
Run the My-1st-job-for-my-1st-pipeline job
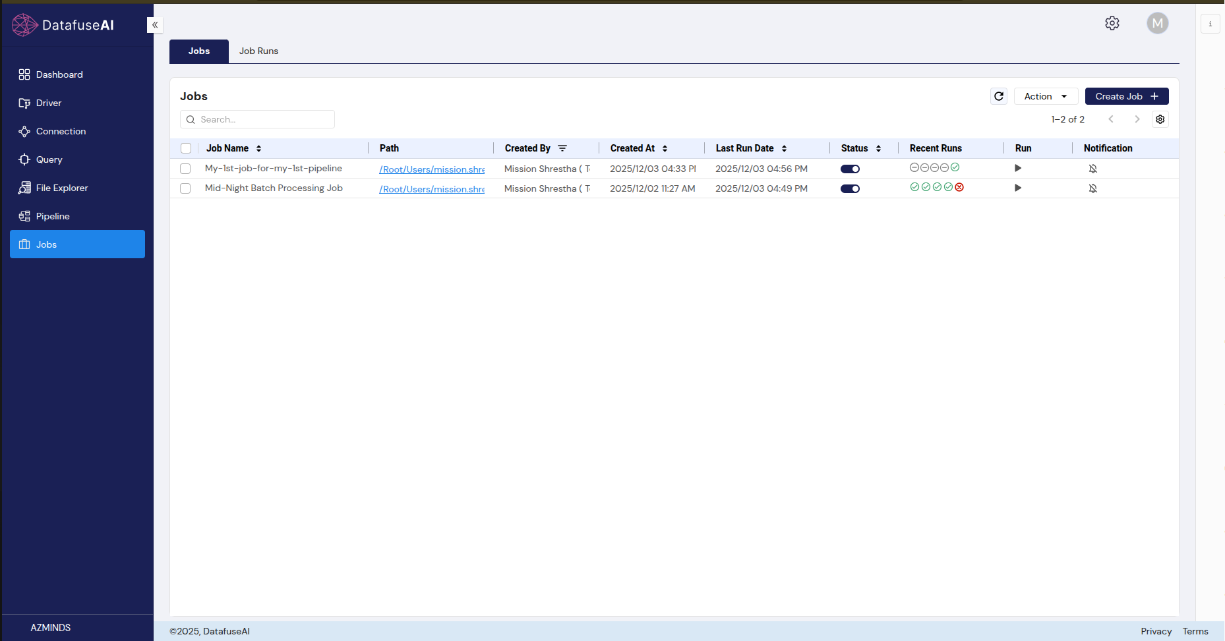[x=1017, y=169]
